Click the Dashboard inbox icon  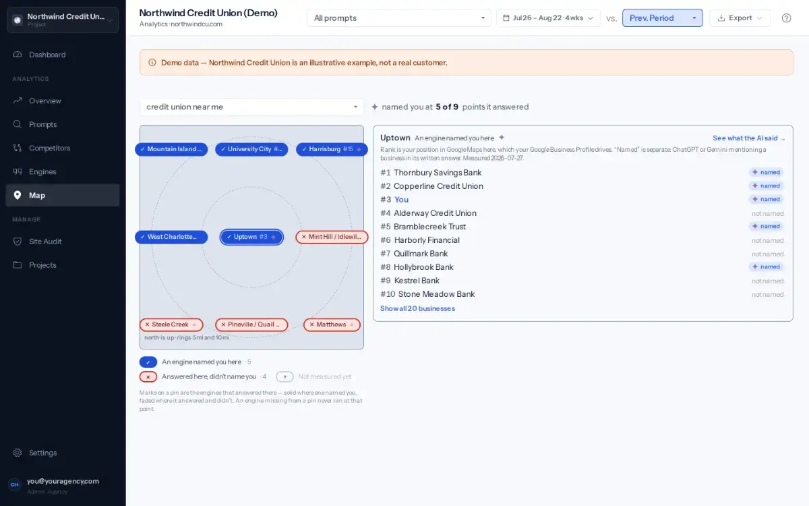[x=18, y=55]
